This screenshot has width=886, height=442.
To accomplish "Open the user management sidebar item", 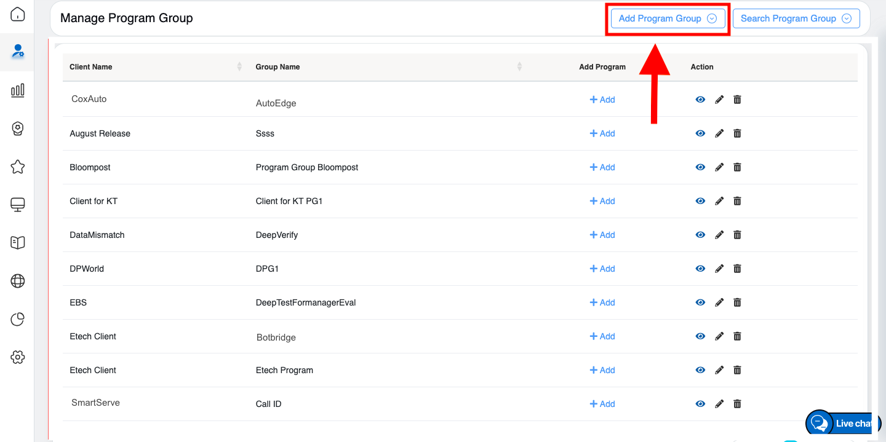I will [x=18, y=52].
